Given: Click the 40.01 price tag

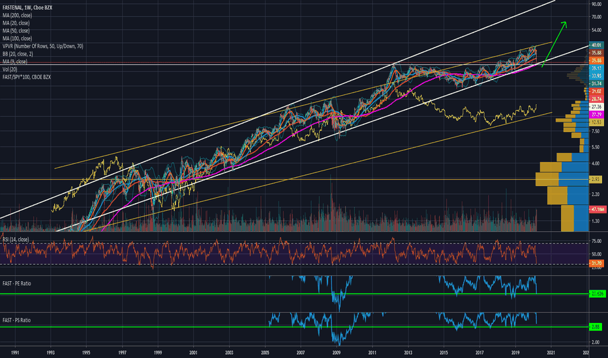Looking at the screenshot, I should tap(596, 45).
